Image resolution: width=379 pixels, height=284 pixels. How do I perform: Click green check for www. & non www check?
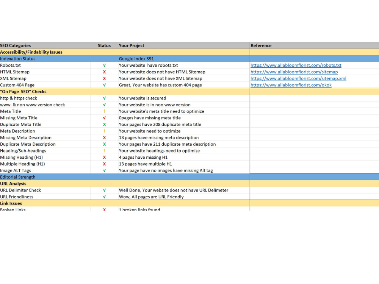click(105, 105)
